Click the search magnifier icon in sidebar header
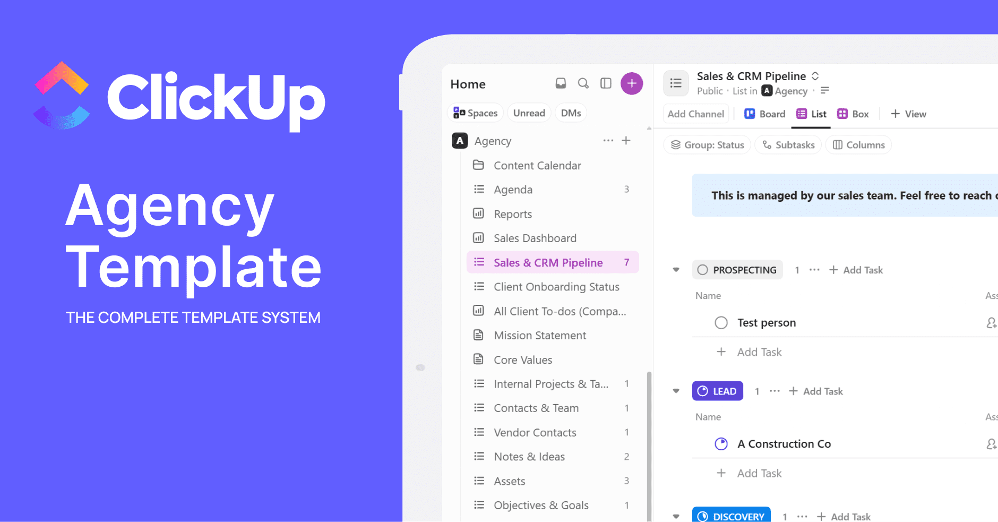This screenshot has height=522, width=998. click(x=583, y=83)
